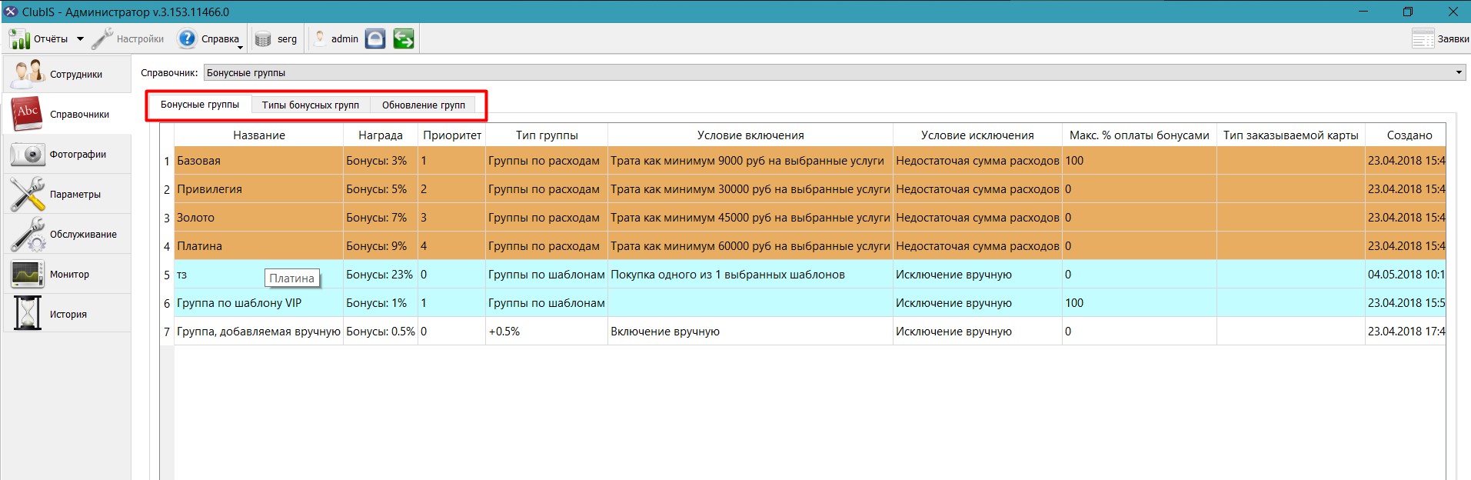Click row number 1 header
The width and height of the screenshot is (1471, 480).
[167, 161]
